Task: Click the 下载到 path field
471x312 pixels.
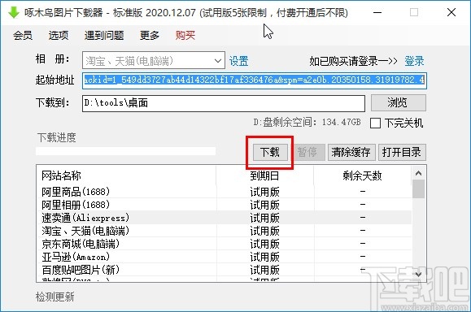Action: click(x=224, y=103)
